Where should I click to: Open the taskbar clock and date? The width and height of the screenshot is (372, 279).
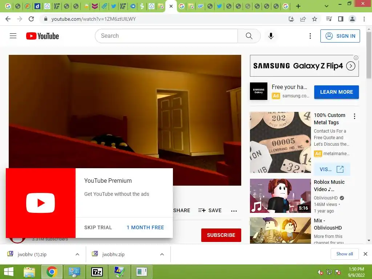click(x=356, y=272)
